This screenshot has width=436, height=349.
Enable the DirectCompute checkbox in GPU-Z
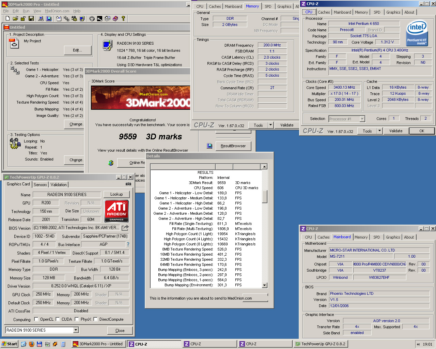[95, 319]
